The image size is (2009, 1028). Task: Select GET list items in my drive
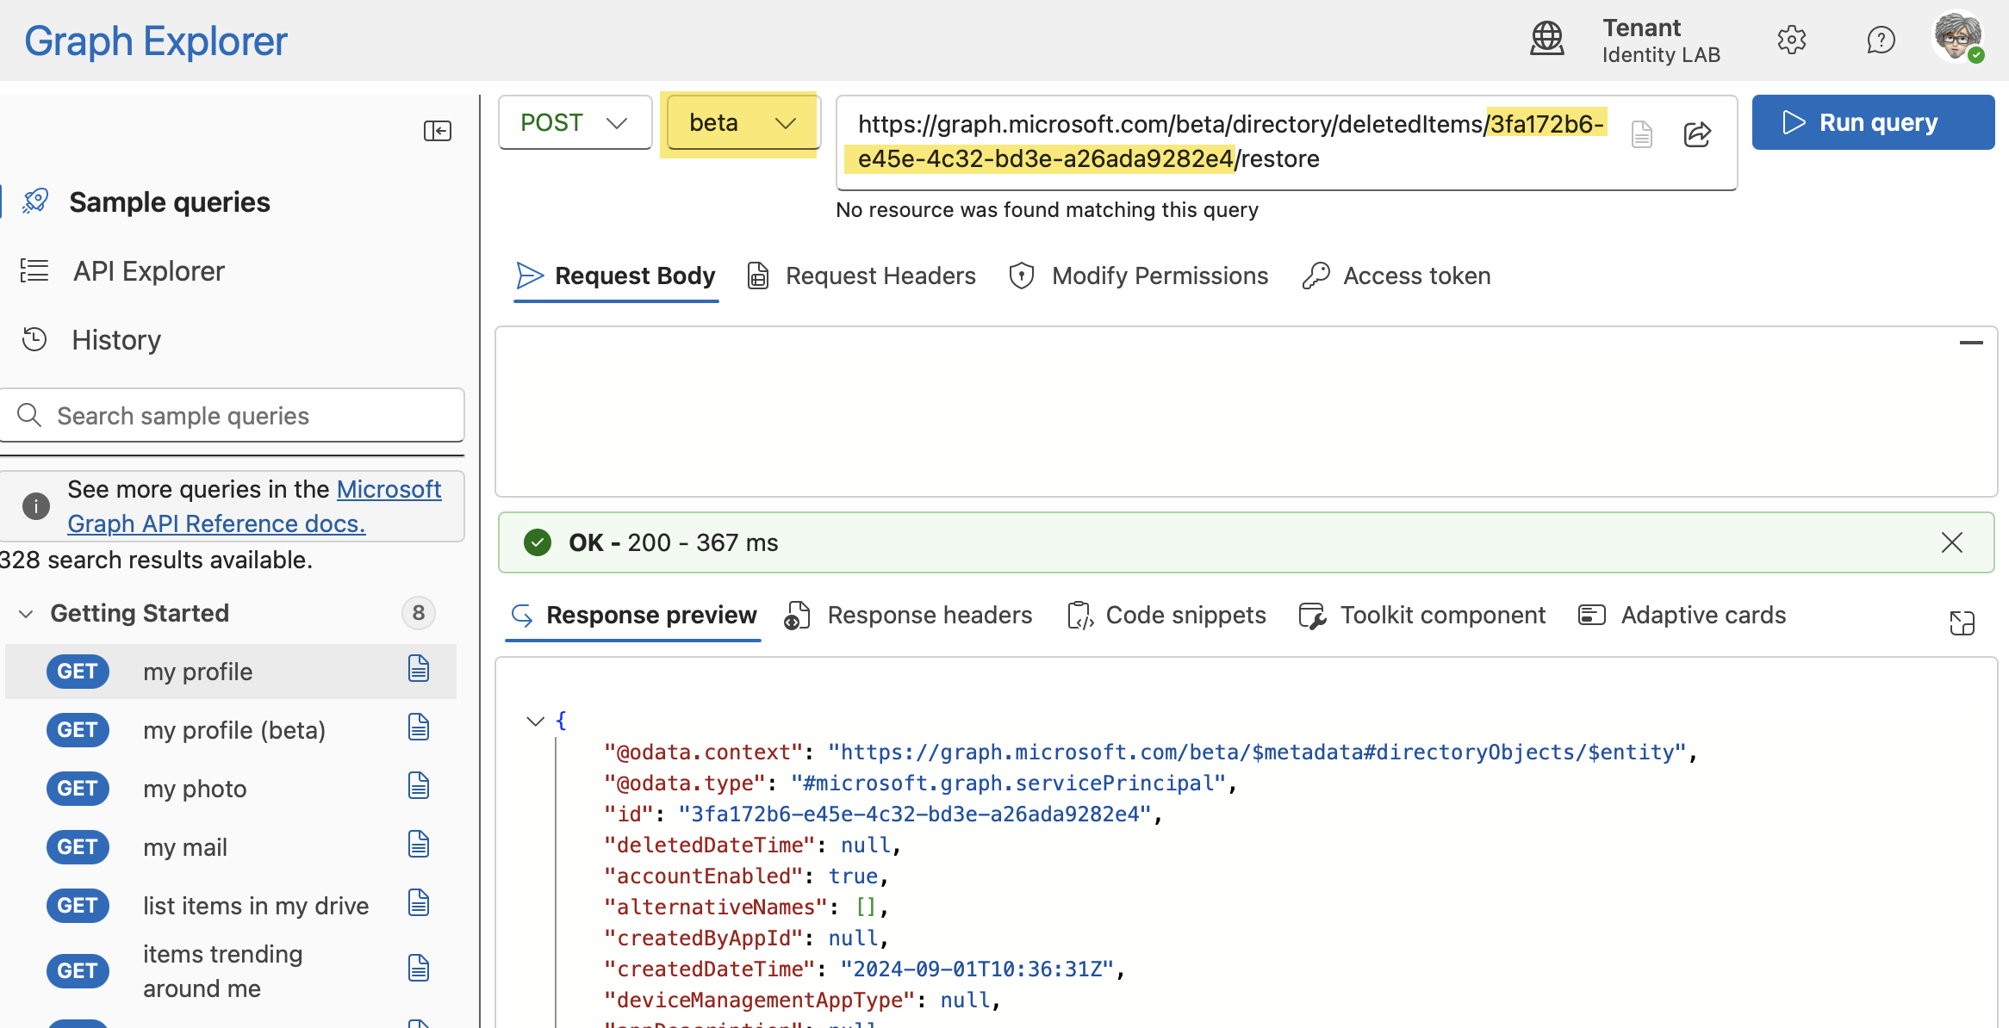(x=231, y=906)
